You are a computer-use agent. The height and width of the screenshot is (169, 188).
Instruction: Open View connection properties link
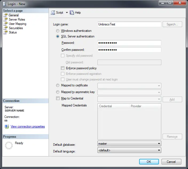pos(28,126)
